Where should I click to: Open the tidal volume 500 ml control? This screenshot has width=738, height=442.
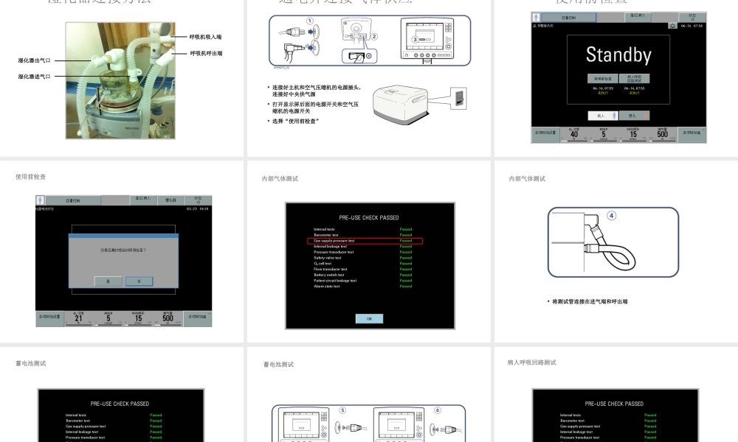click(662, 133)
